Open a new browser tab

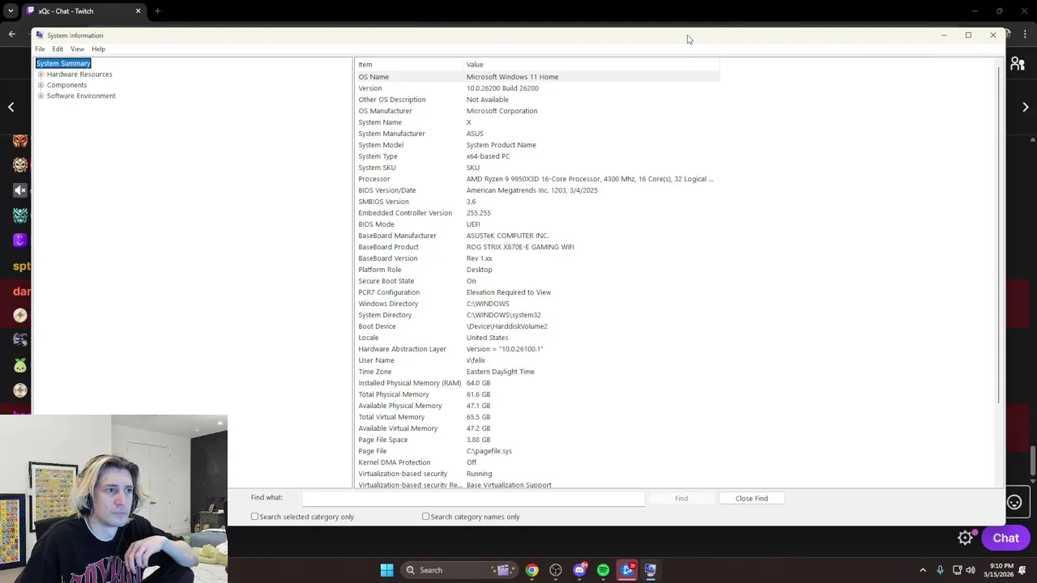point(157,11)
